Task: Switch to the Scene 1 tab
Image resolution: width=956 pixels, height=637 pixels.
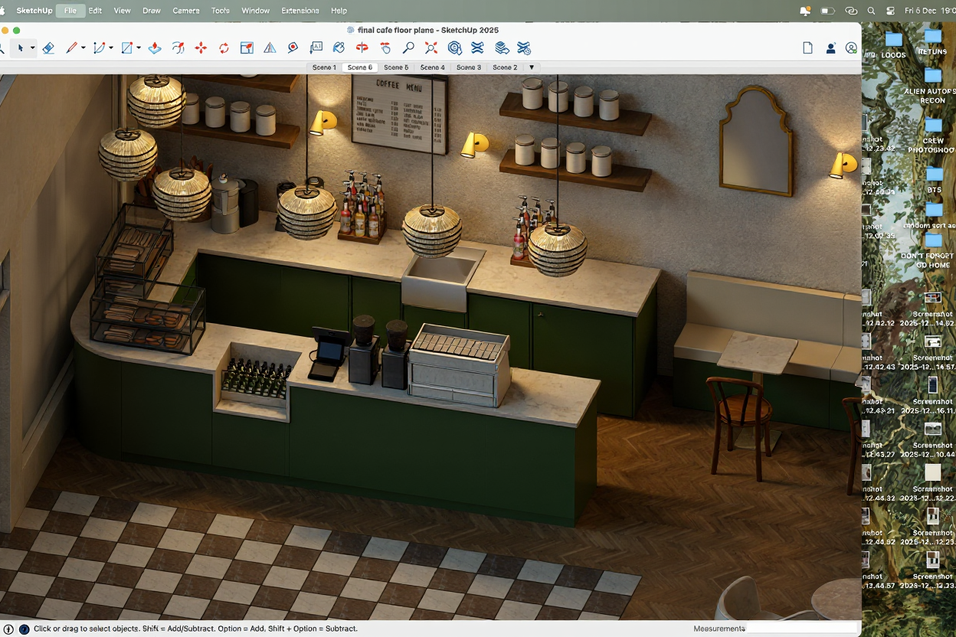Action: point(324,67)
